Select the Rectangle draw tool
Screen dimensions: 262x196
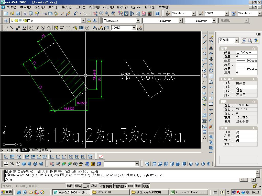pos(204,59)
